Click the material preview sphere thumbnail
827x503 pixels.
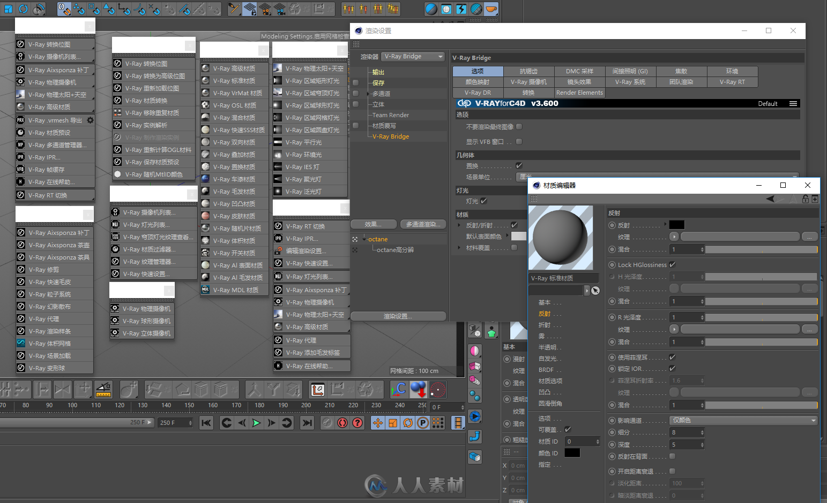(561, 238)
